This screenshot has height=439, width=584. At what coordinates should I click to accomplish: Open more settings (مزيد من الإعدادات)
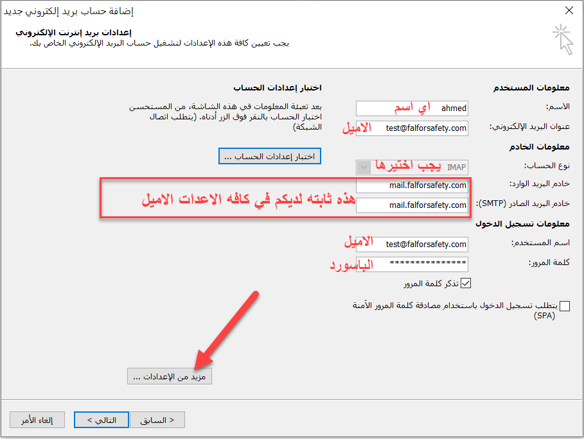tap(170, 377)
